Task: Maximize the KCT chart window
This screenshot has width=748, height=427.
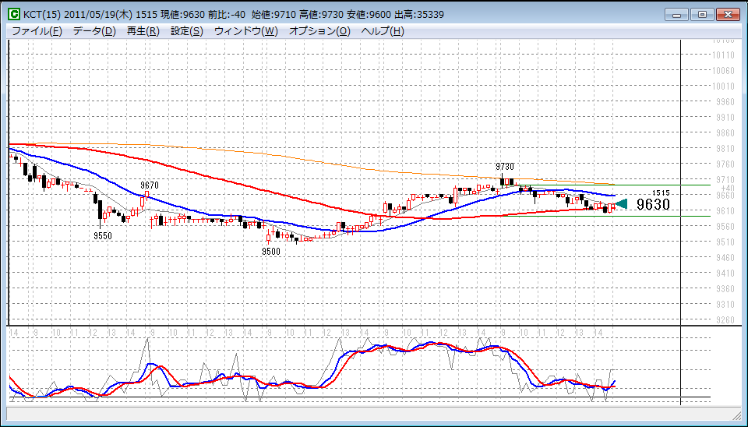Action: 702,14
